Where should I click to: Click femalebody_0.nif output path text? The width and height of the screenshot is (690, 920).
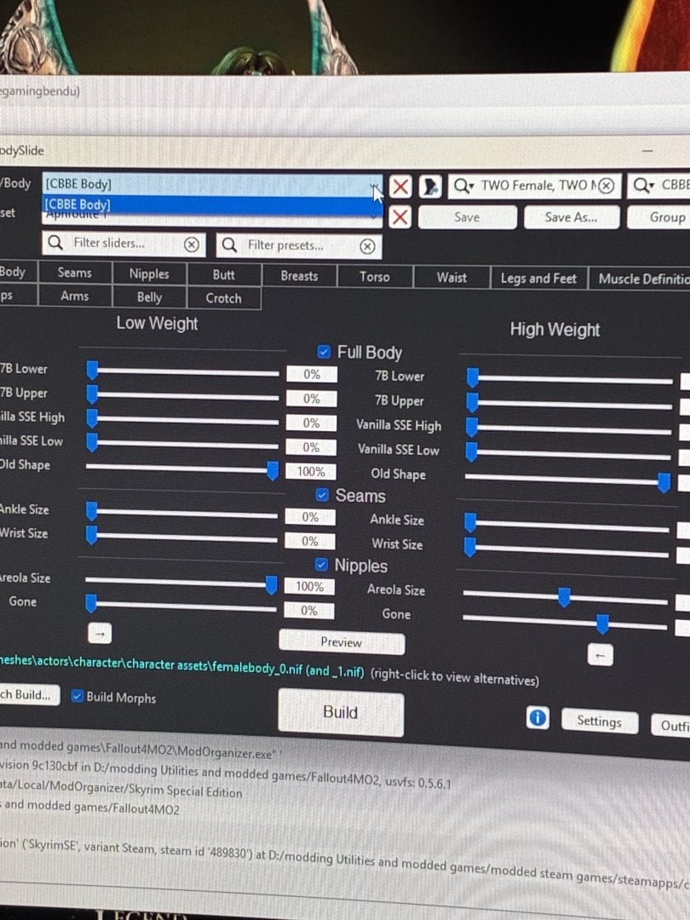(182, 666)
